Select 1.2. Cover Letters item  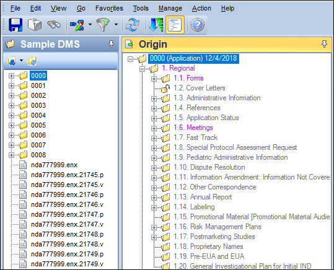point(200,88)
